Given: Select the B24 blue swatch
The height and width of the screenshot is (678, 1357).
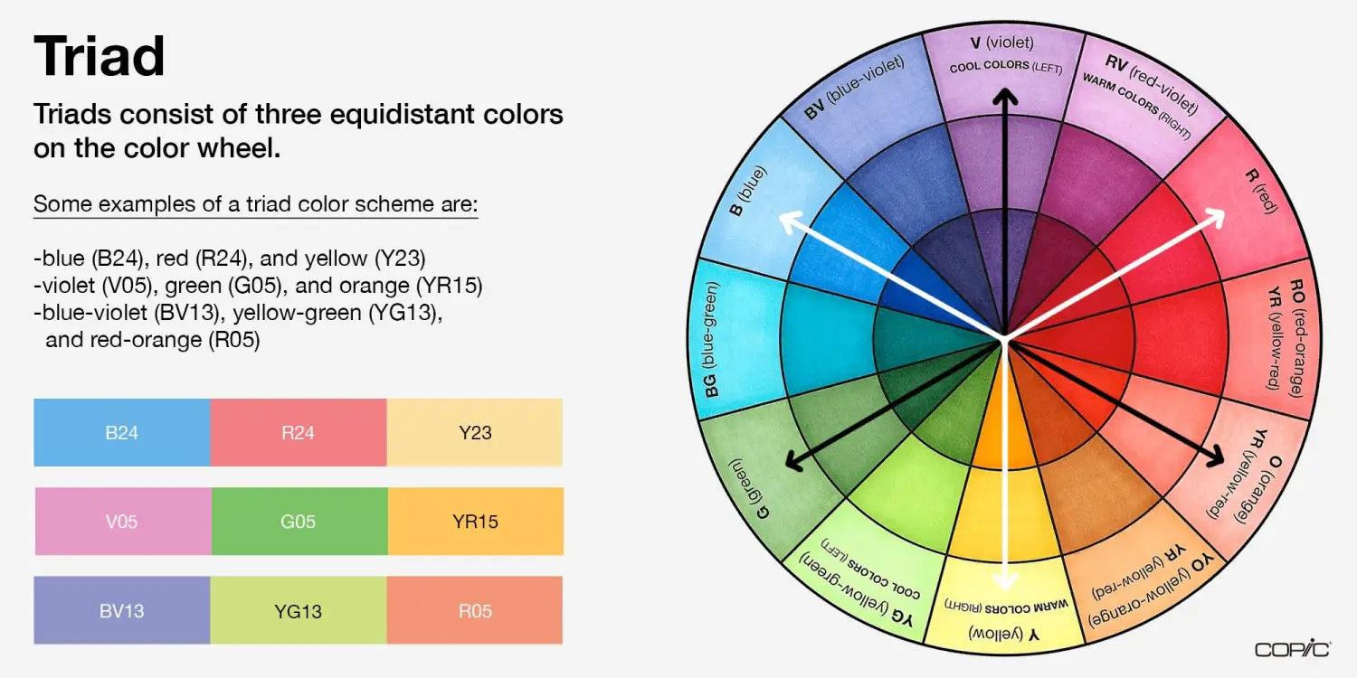Looking at the screenshot, I should [x=121, y=433].
